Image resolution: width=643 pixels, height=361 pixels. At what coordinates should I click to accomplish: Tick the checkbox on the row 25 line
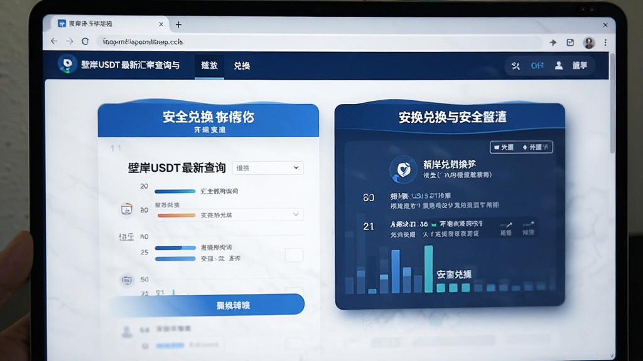(x=294, y=256)
